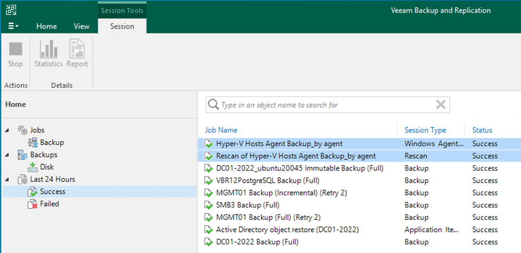Viewport: 521px width, 253px height.
Task: Click status icon of MGMT01 Backup (Incremental) row
Action: point(208,193)
